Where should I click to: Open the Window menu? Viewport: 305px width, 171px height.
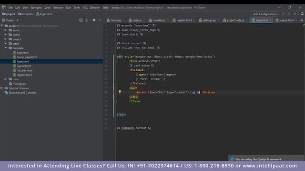click(x=95, y=8)
